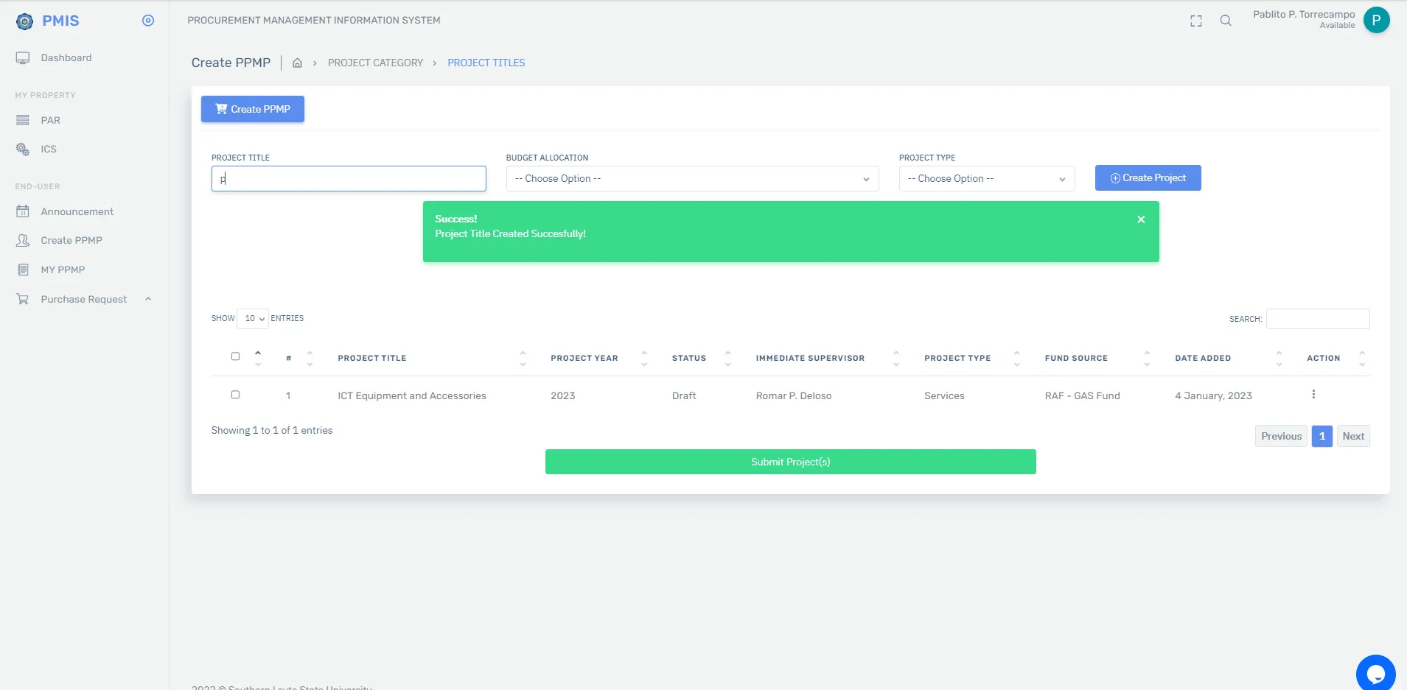Open the search magnifier icon
Image resolution: width=1407 pixels, height=690 pixels.
pos(1226,21)
